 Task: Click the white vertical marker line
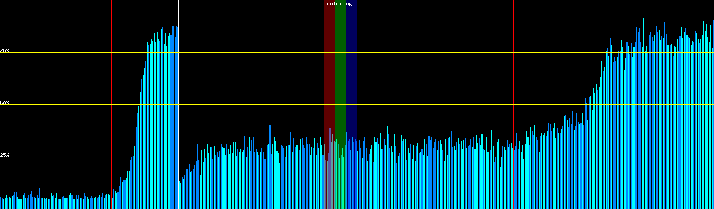(178, 87)
